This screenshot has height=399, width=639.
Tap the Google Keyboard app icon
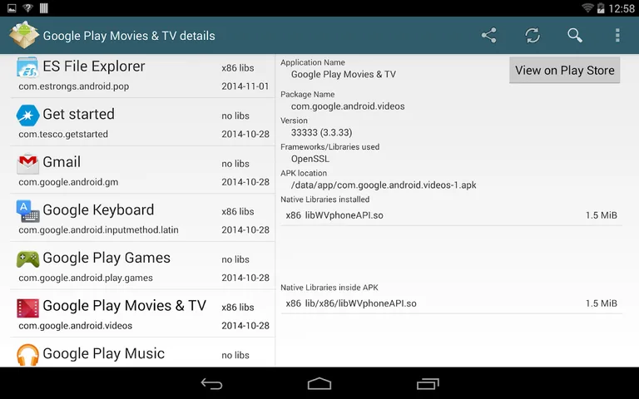[x=27, y=211]
